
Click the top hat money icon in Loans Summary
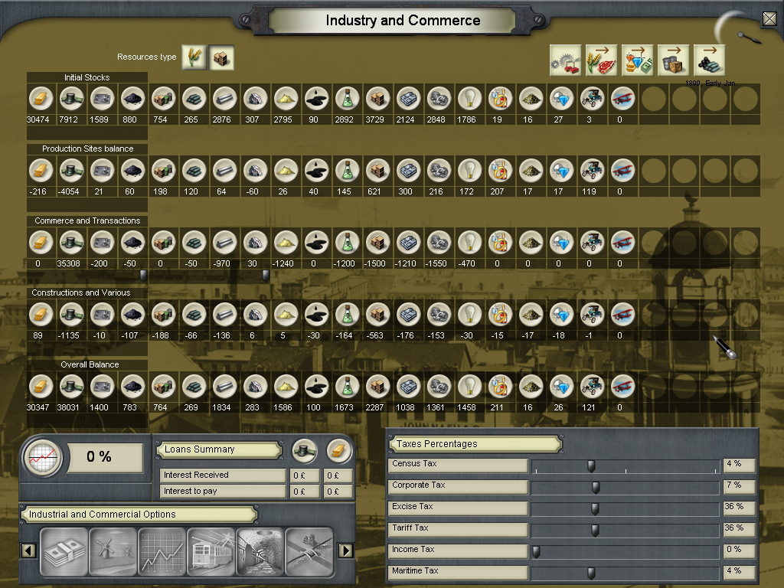pos(305,450)
